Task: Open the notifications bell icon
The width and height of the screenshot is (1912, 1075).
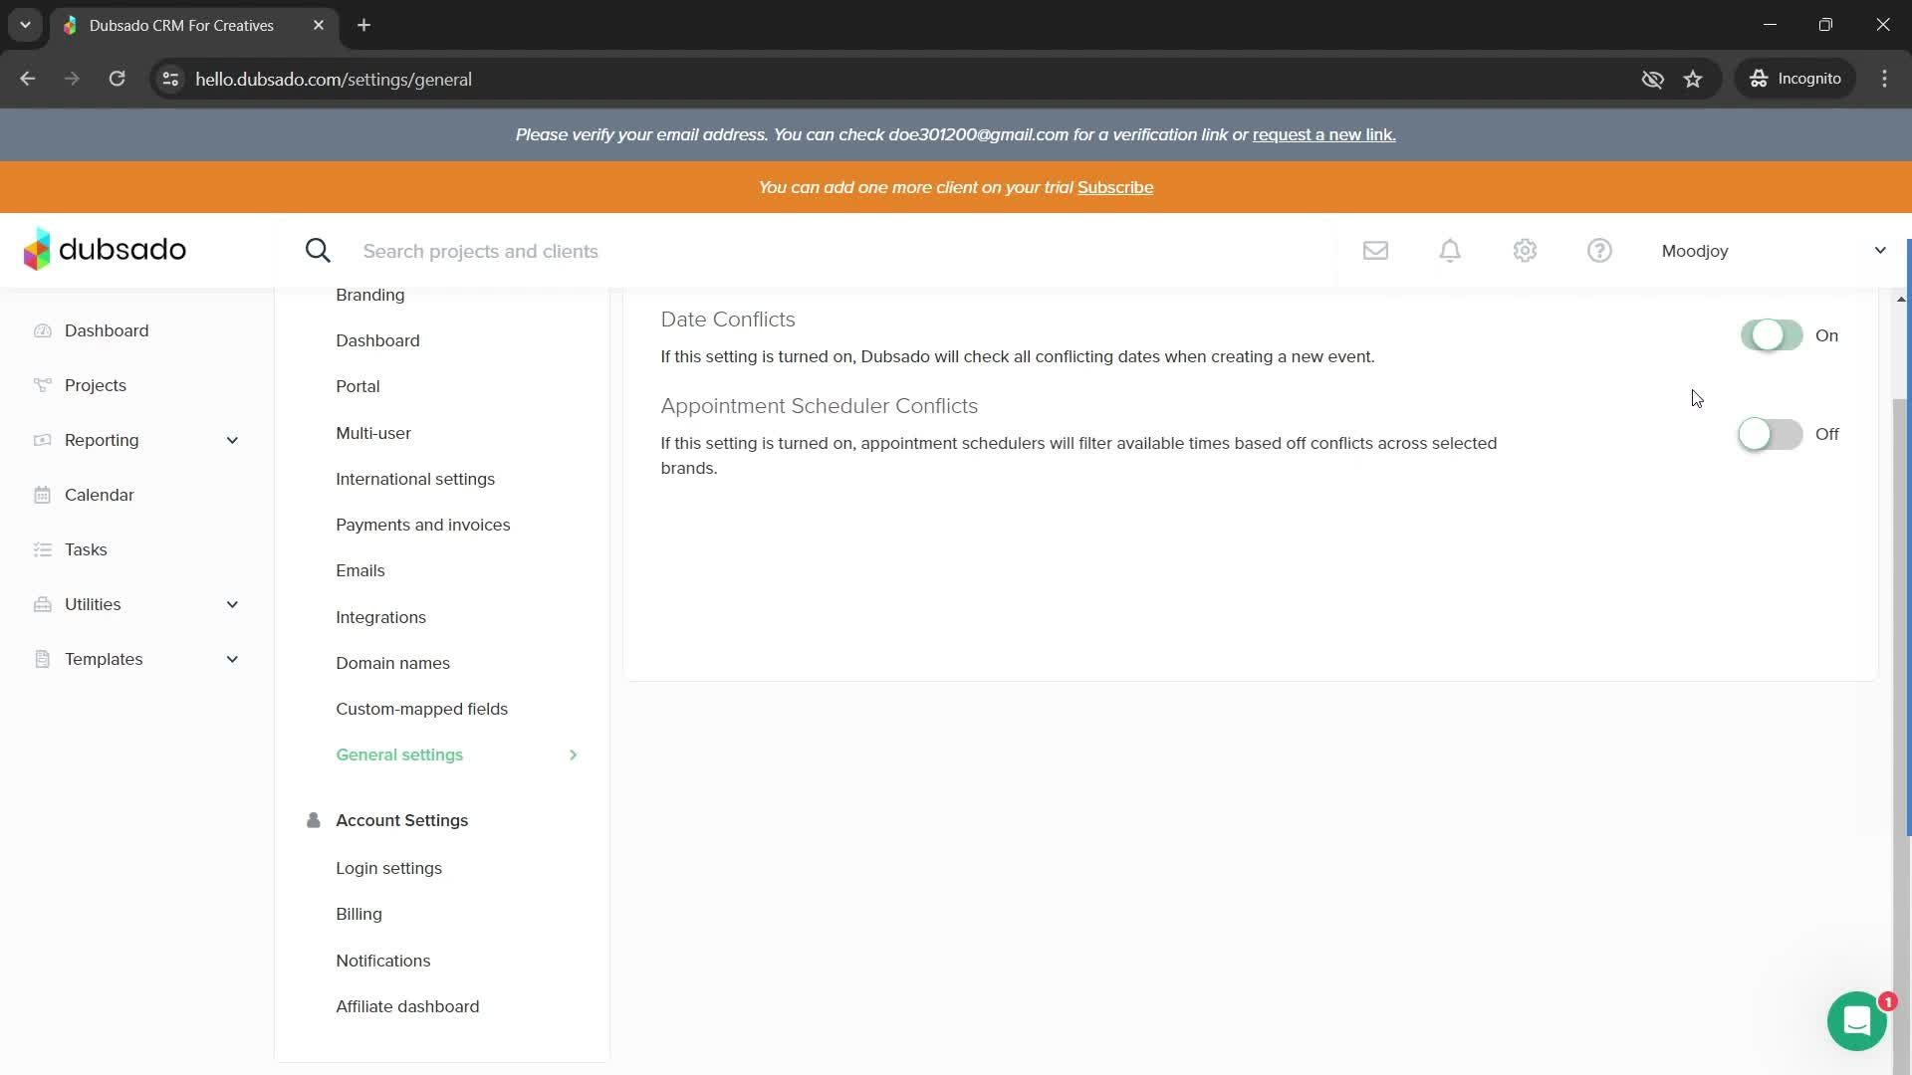Action: pyautogui.click(x=1450, y=251)
